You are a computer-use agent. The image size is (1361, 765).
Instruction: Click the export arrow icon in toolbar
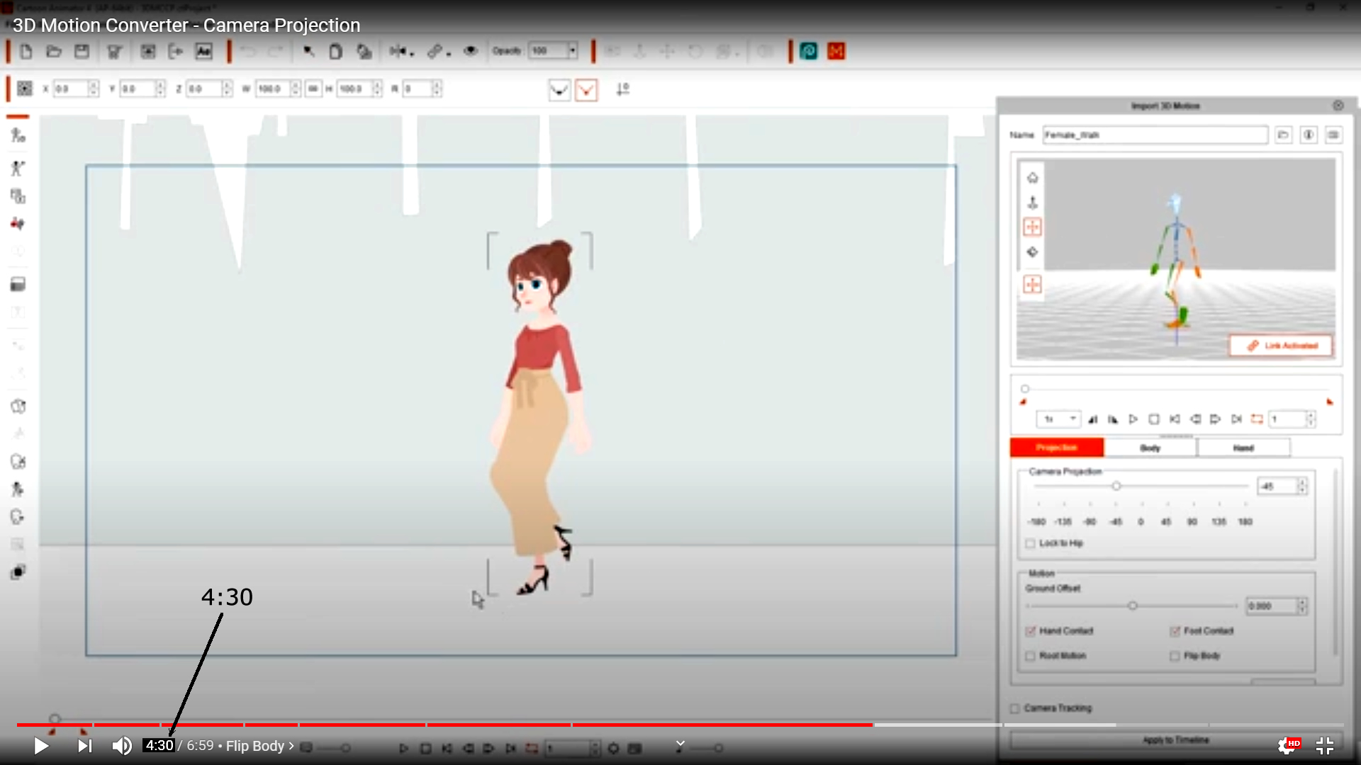[x=175, y=52]
